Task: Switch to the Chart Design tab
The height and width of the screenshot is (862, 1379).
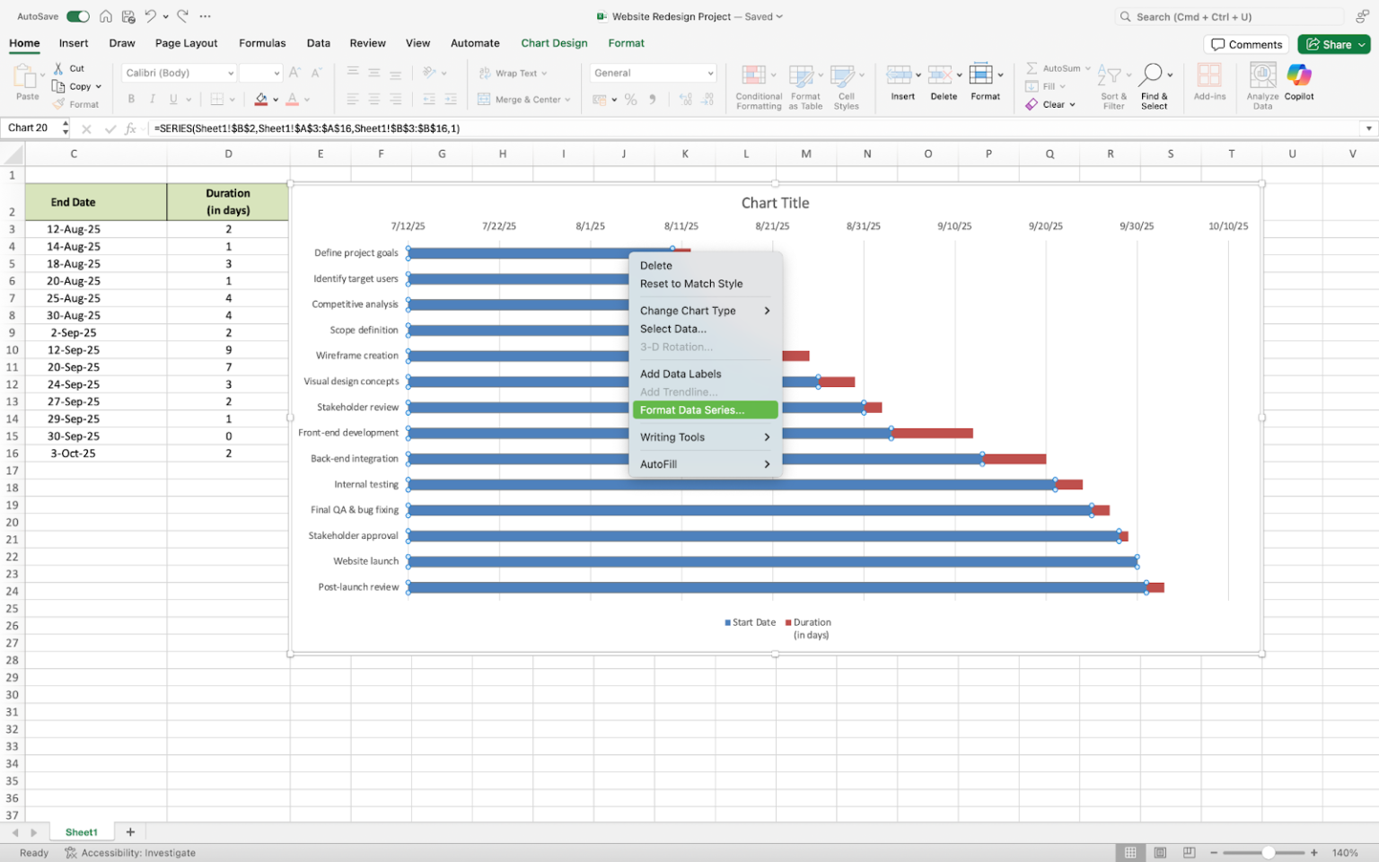Action: 554,42
